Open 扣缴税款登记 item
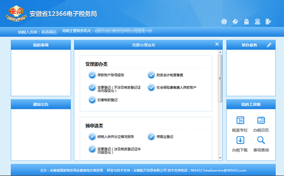Screen dimensions: 284x176 [x=107, y=100]
